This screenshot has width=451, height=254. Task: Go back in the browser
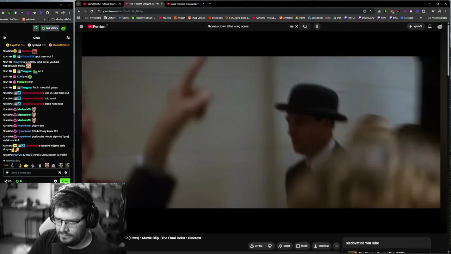coord(79,11)
